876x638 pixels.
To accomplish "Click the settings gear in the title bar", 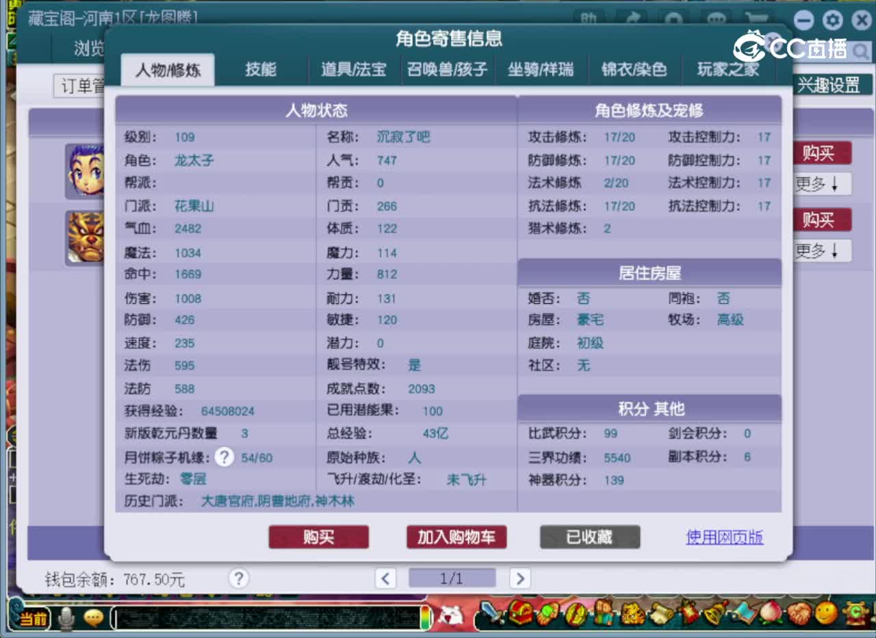I will click(x=832, y=21).
